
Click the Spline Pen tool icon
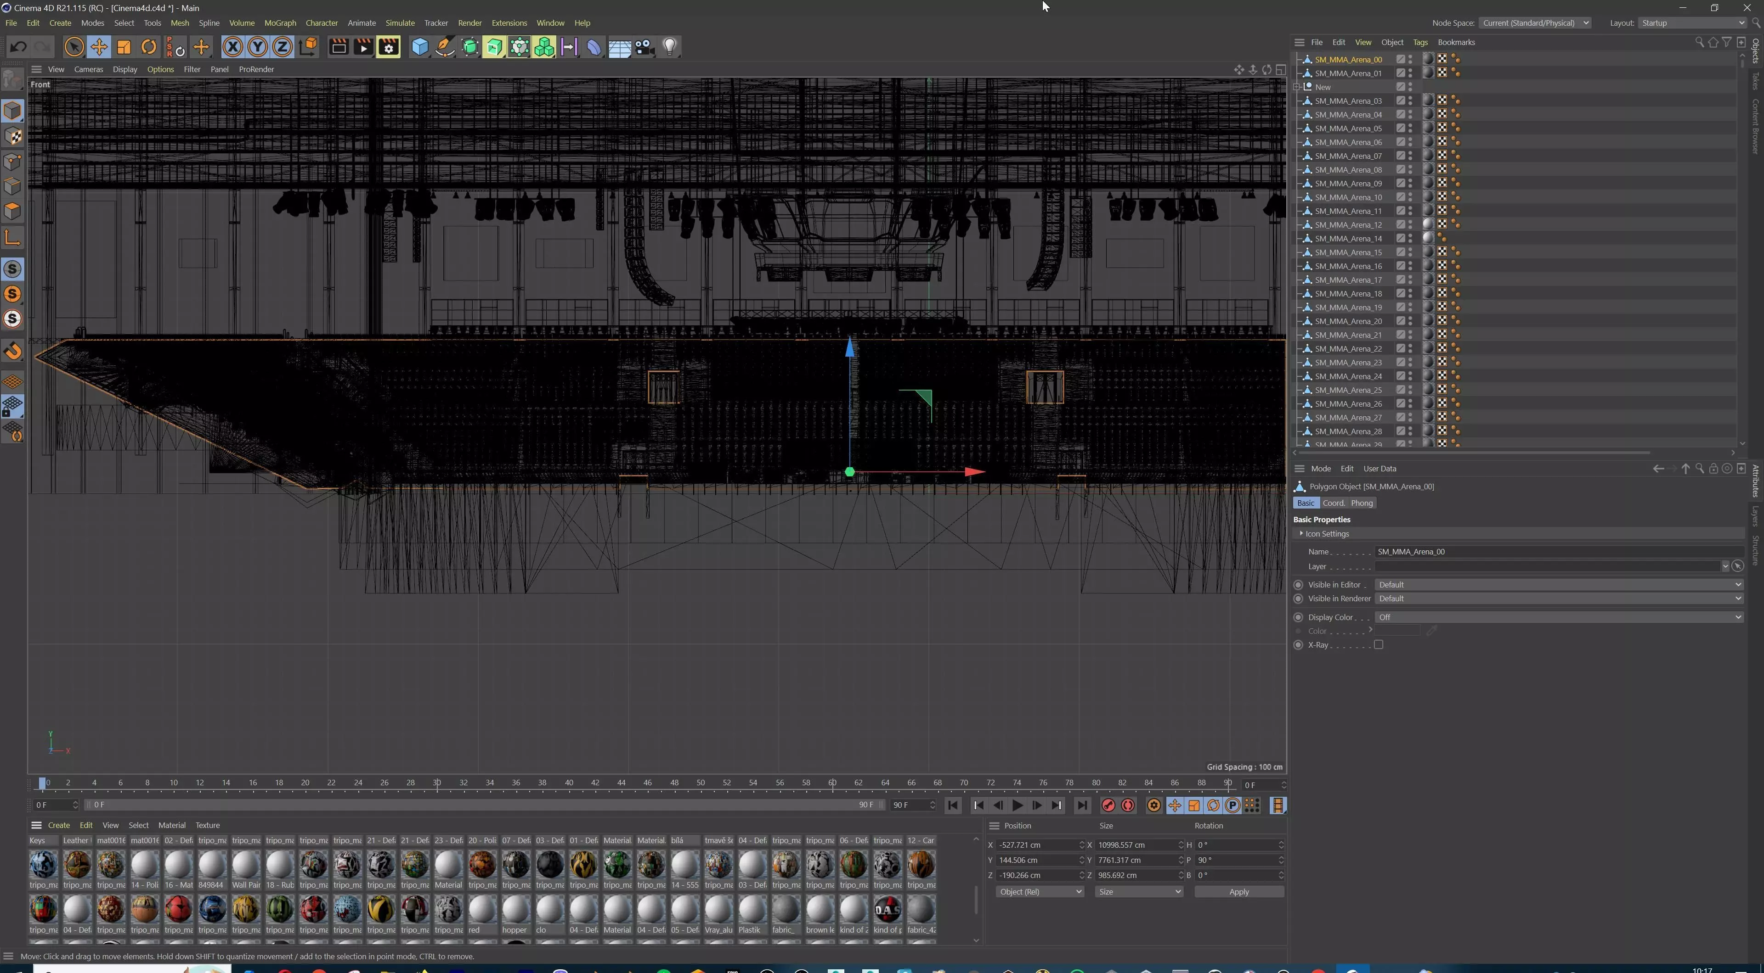click(x=444, y=47)
